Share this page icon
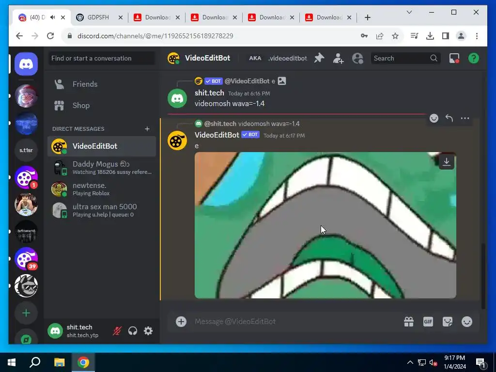This screenshot has width=496, height=372. pos(380,36)
